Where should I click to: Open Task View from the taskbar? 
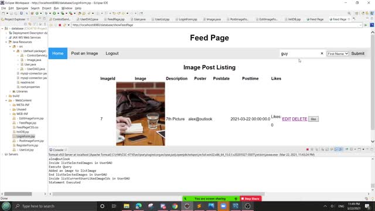click(114, 206)
